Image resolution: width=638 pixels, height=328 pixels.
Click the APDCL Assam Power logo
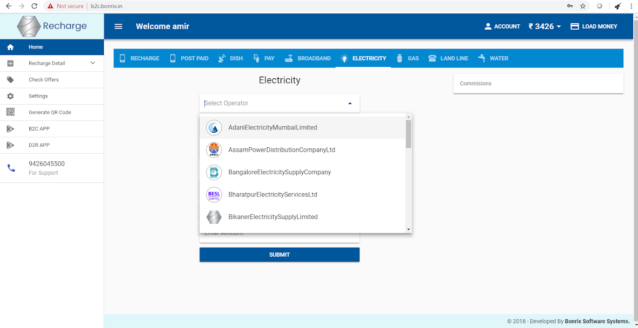[x=214, y=150]
